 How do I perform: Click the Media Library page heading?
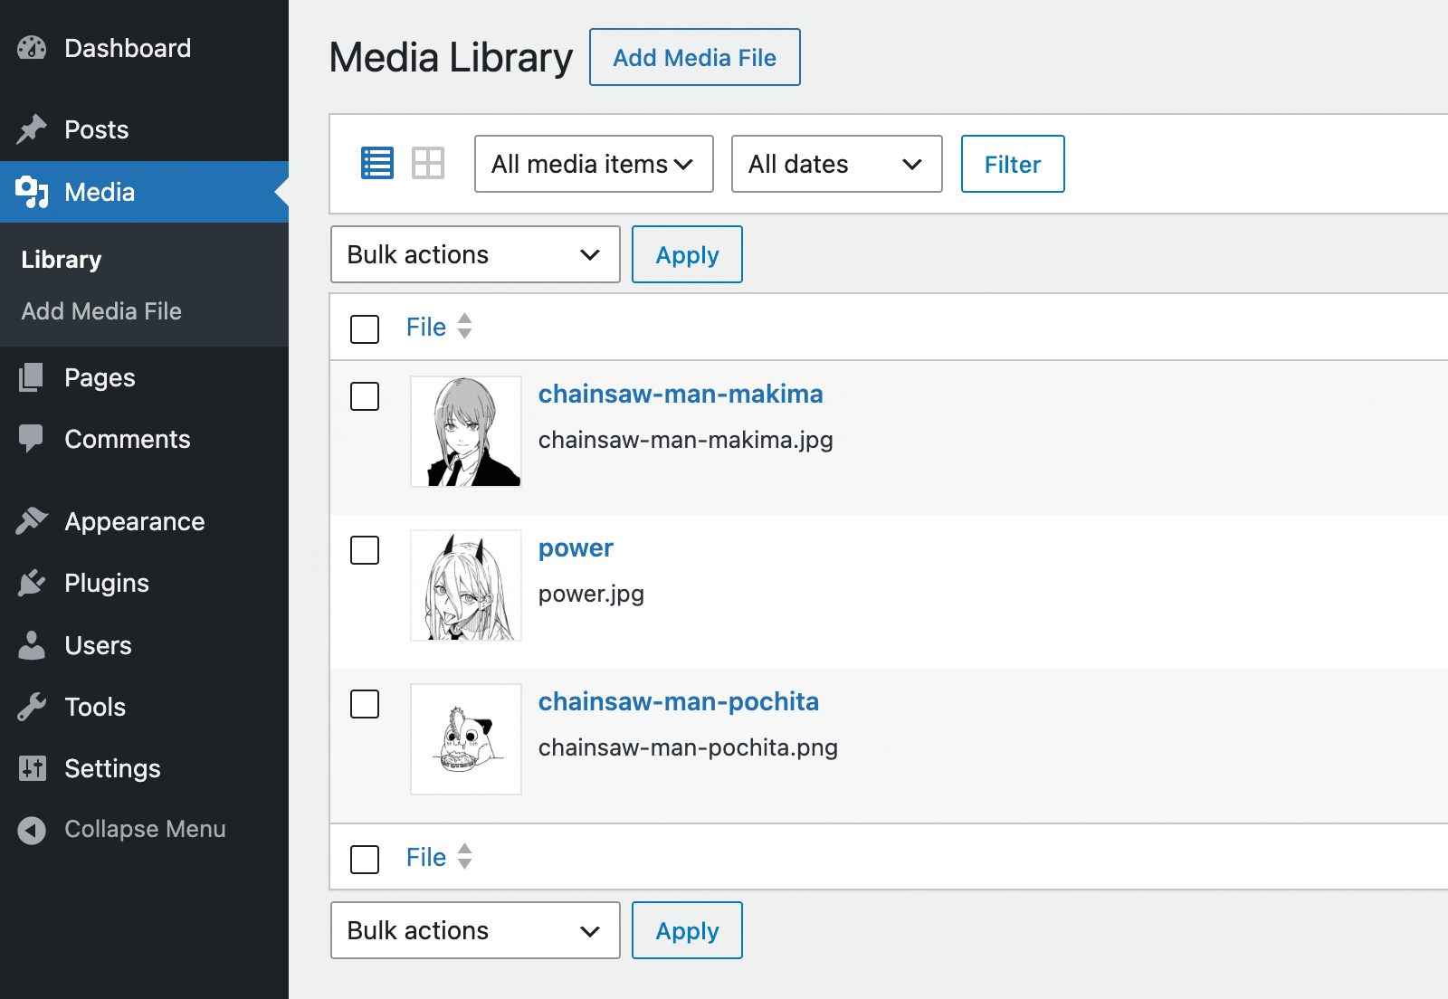451,57
